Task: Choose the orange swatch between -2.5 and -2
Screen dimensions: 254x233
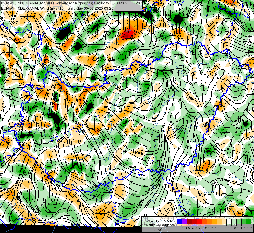Action: [x=209, y=222]
